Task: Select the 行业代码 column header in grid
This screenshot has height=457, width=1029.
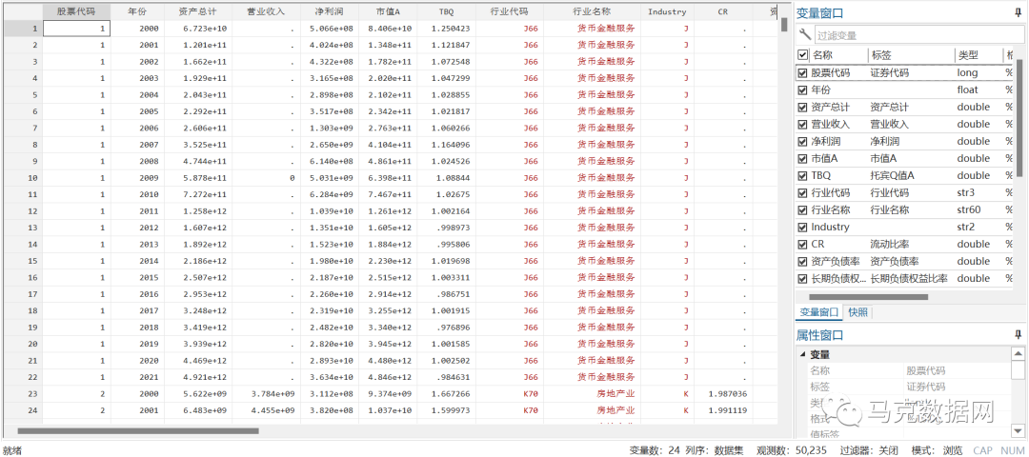Action: click(x=509, y=11)
